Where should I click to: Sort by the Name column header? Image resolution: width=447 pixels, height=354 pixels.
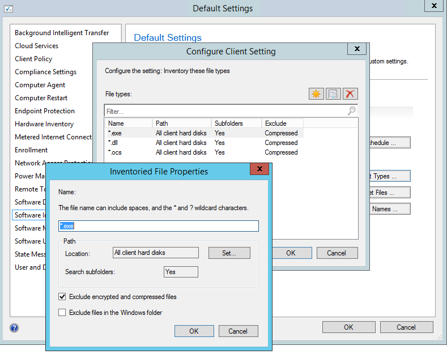129,123
